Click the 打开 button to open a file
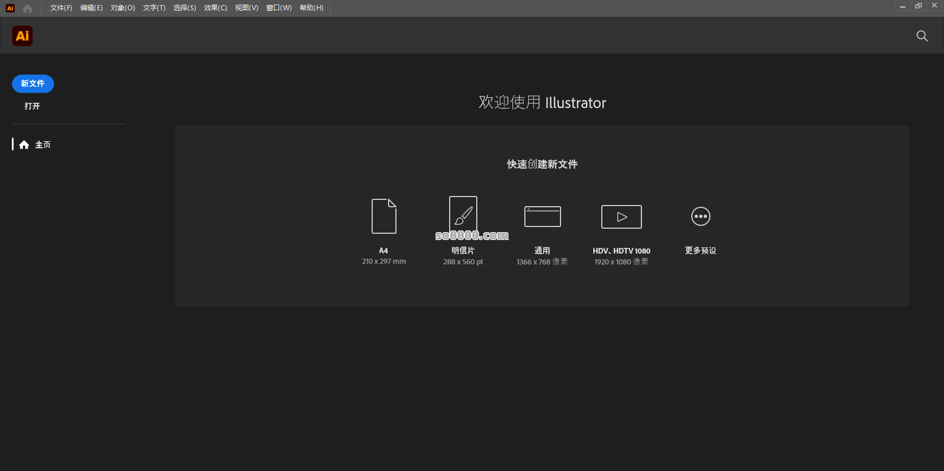The height and width of the screenshot is (471, 944). tap(32, 106)
